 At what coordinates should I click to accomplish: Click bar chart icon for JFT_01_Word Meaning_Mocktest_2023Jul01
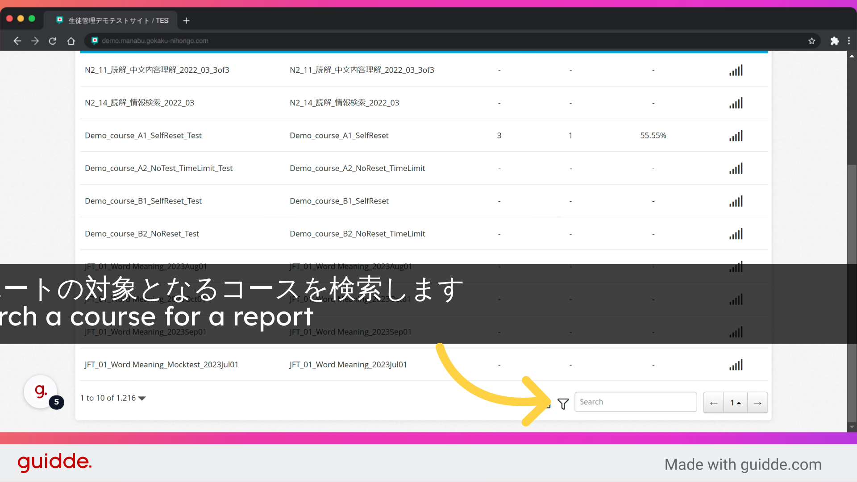pyautogui.click(x=736, y=365)
